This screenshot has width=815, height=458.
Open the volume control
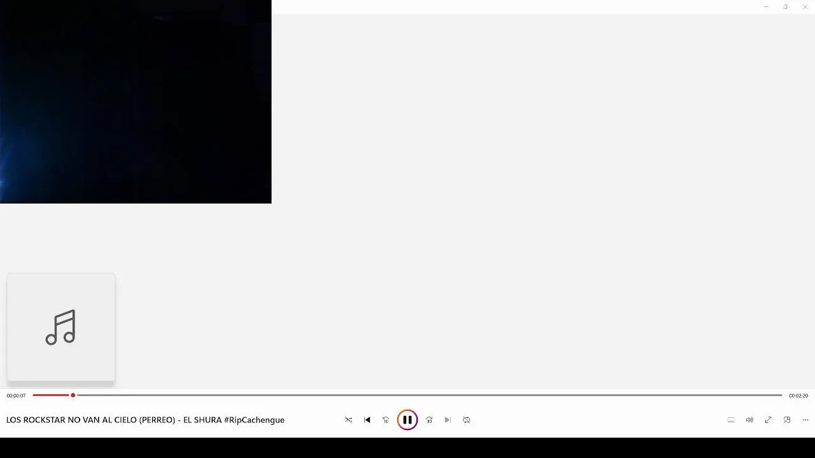(749, 420)
